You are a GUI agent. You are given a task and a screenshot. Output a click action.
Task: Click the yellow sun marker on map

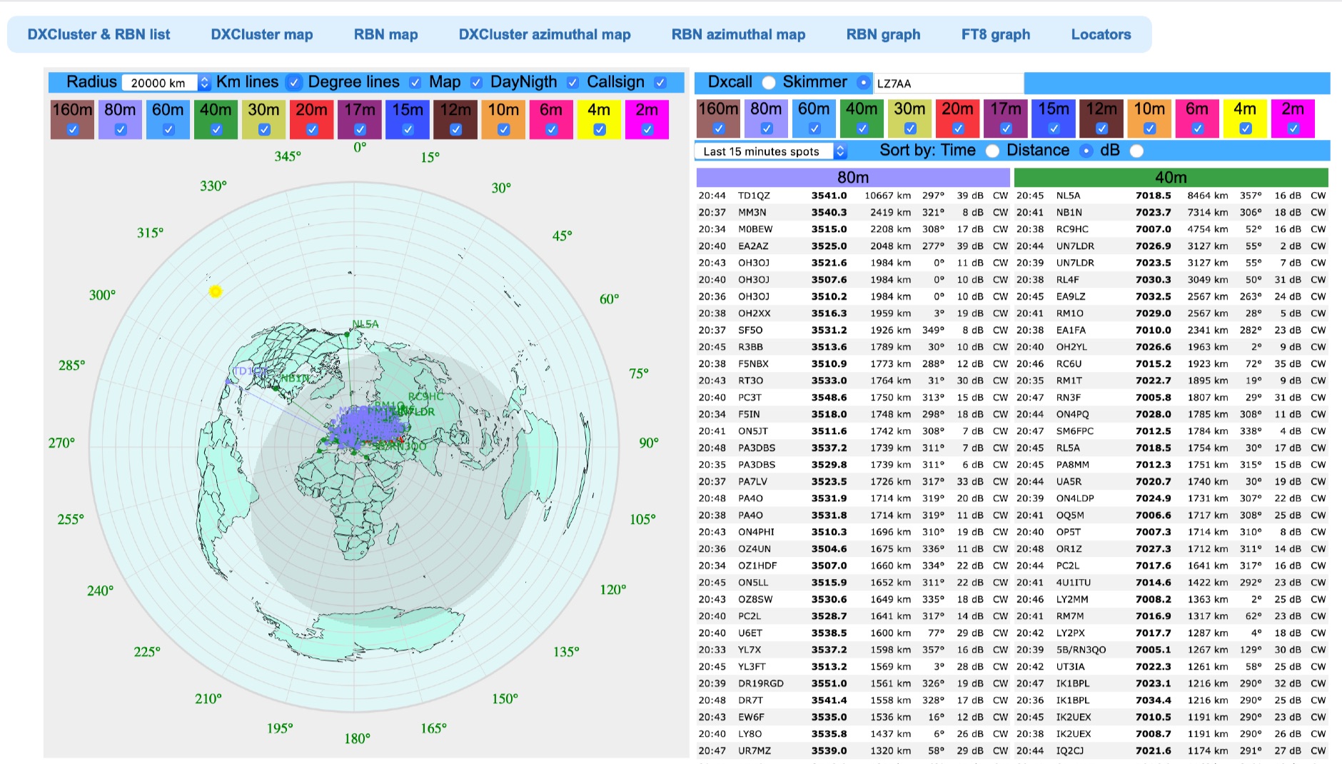[216, 291]
